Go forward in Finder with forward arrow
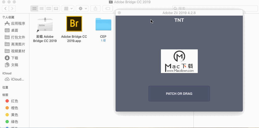259x128 pixels. point(12,8)
